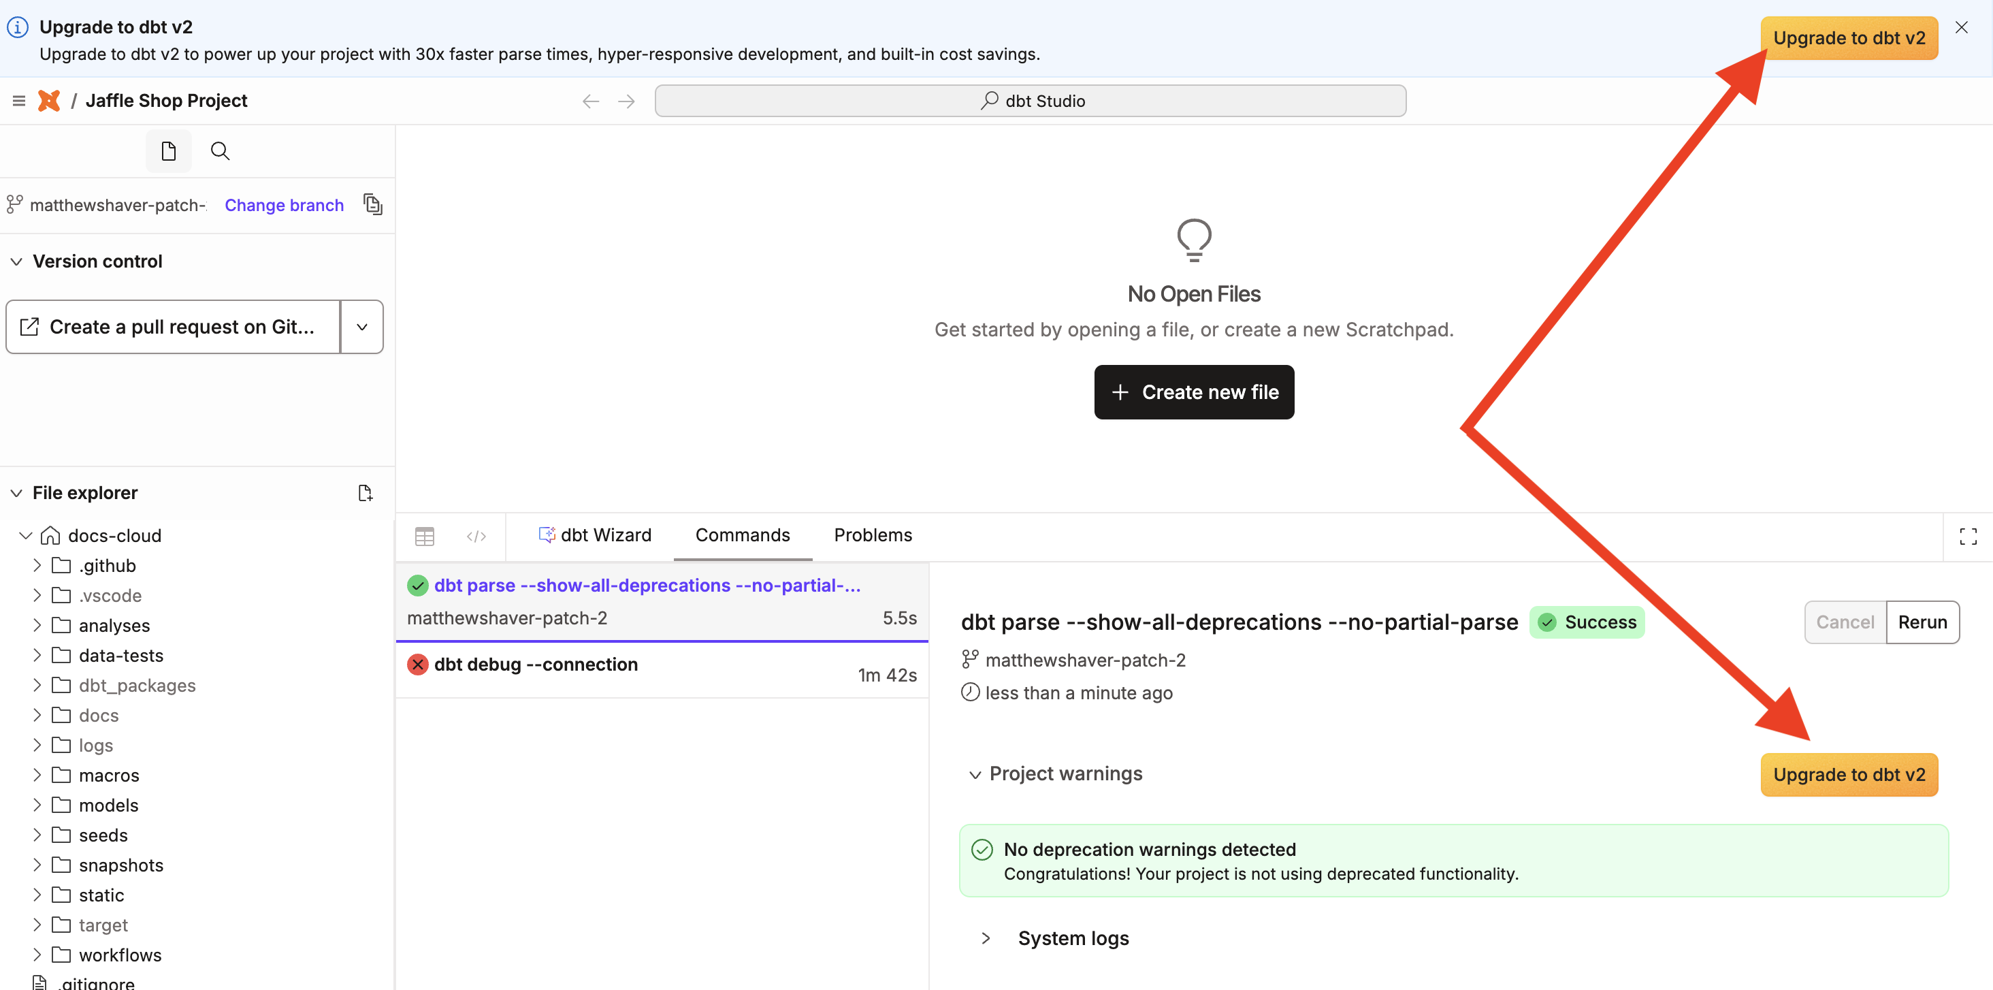The width and height of the screenshot is (1993, 990).
Task: Open pull request dropdown arrow
Action: coord(362,327)
